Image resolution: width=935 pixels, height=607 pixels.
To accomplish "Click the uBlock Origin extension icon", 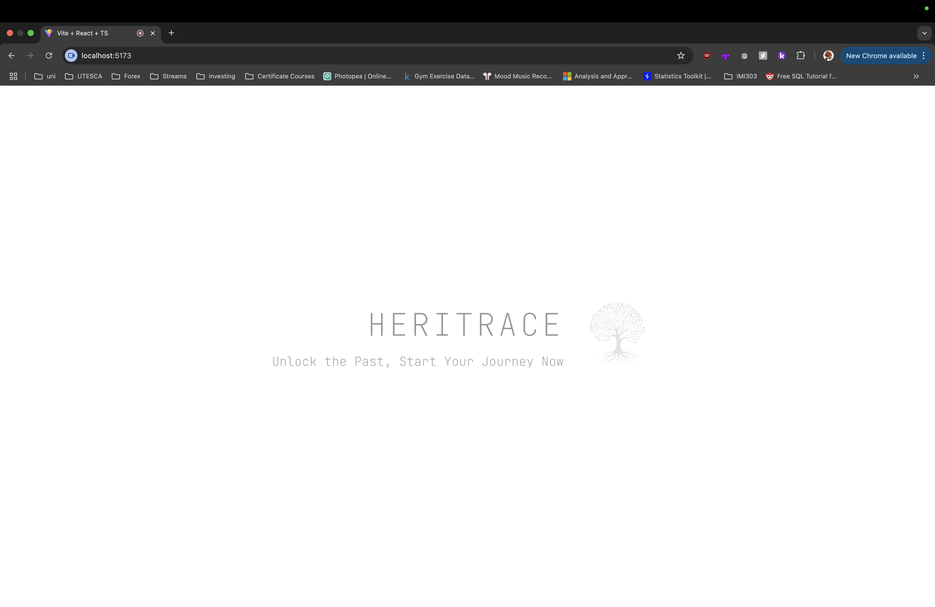I will click(707, 56).
